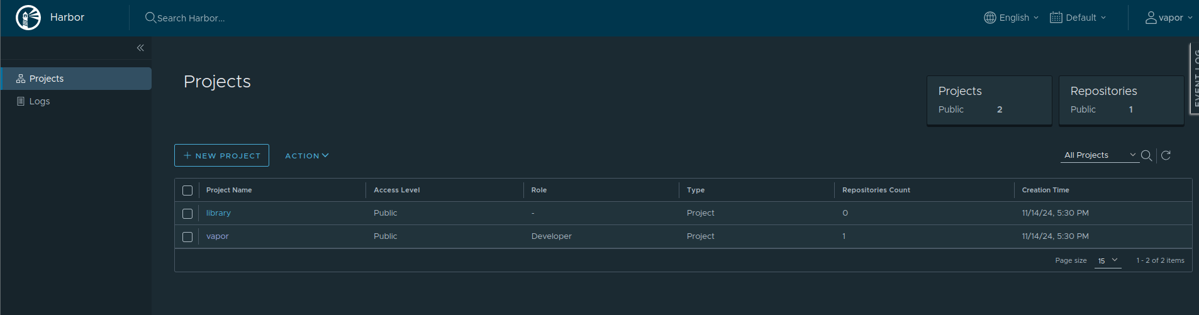Click the search magnifier icon in header
Viewport: 1199px width, 315px height.
tap(150, 18)
